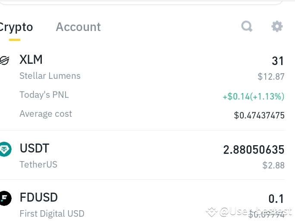Open the settings gear icon
The width and height of the screenshot is (295, 221).
click(277, 26)
